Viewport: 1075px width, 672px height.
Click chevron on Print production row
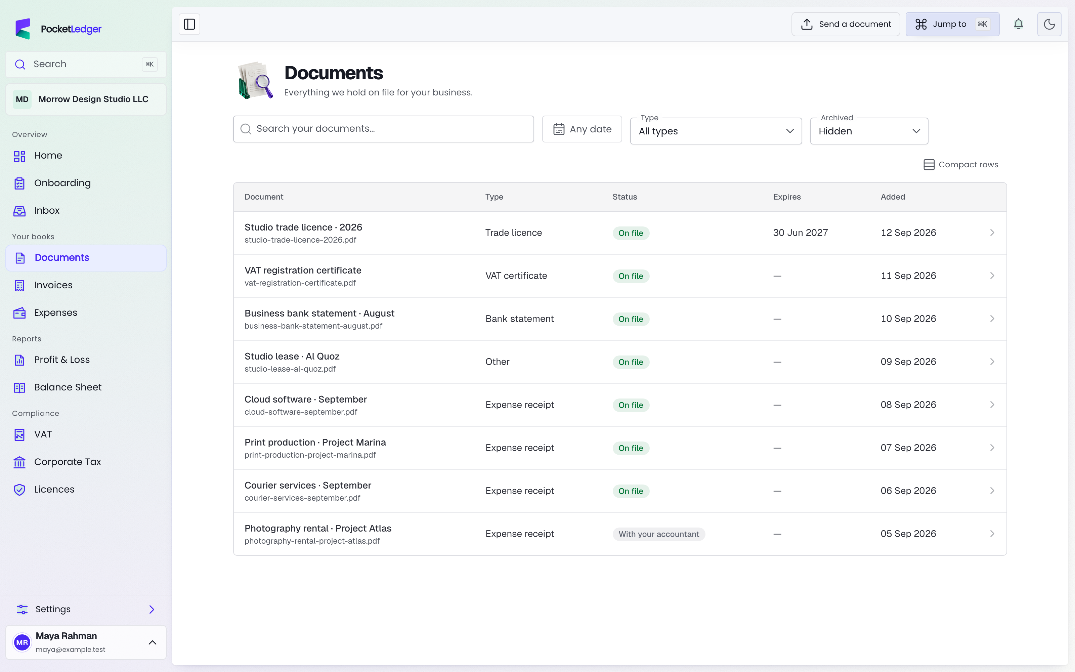[x=992, y=448]
